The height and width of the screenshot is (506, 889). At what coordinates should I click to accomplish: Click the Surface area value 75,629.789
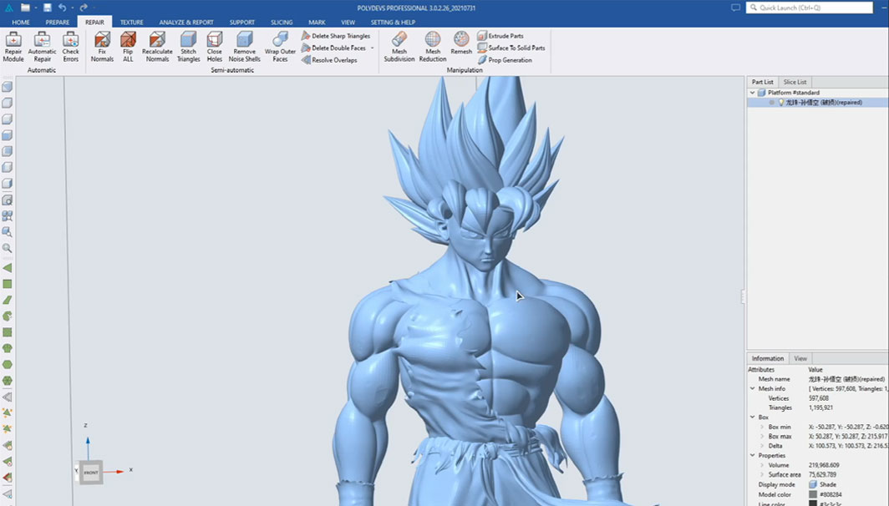click(823, 475)
